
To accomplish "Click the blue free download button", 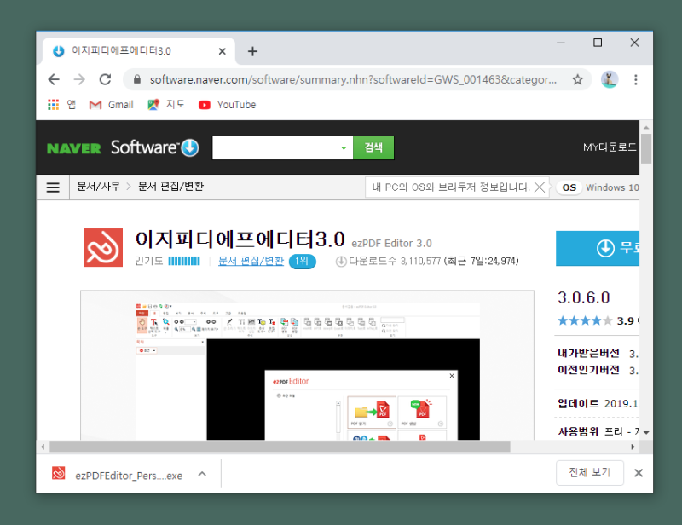I will point(598,248).
